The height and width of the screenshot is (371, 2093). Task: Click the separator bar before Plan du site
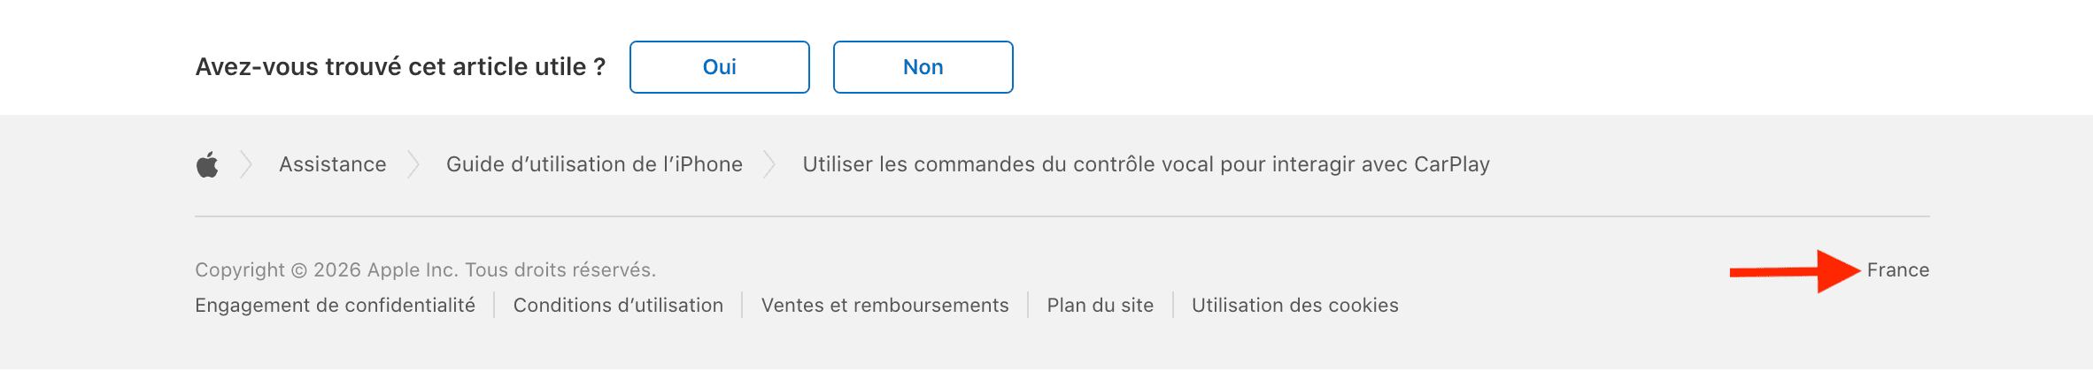pyautogui.click(x=1028, y=306)
